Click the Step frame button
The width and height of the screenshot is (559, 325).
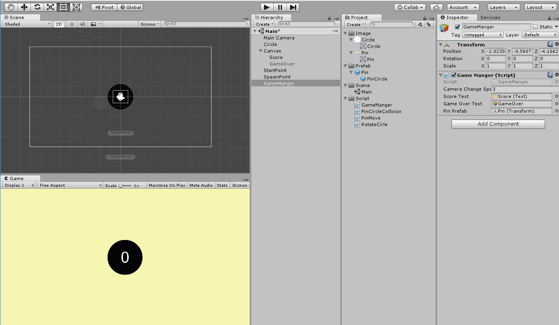pyautogui.click(x=293, y=7)
